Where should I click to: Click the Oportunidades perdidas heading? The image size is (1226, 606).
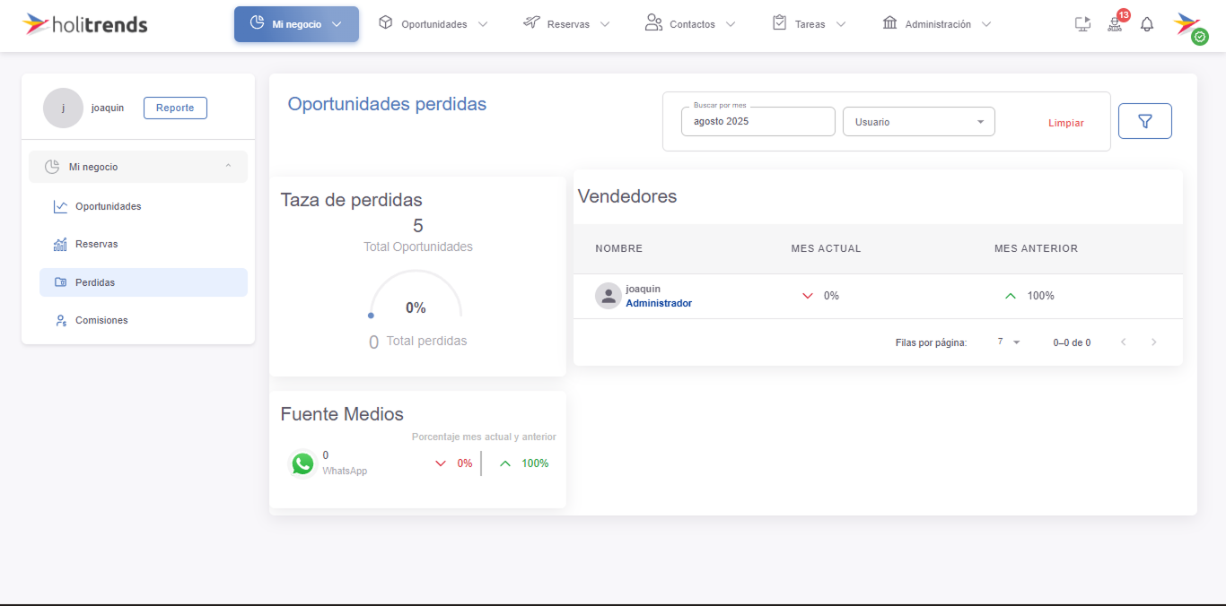(x=387, y=104)
